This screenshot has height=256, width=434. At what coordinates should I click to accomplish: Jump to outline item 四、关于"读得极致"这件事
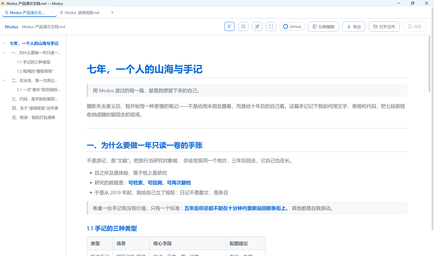pyautogui.click(x=35, y=108)
